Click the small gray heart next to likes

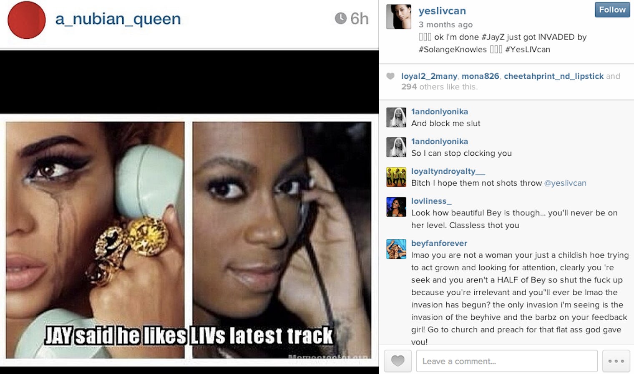[390, 76]
